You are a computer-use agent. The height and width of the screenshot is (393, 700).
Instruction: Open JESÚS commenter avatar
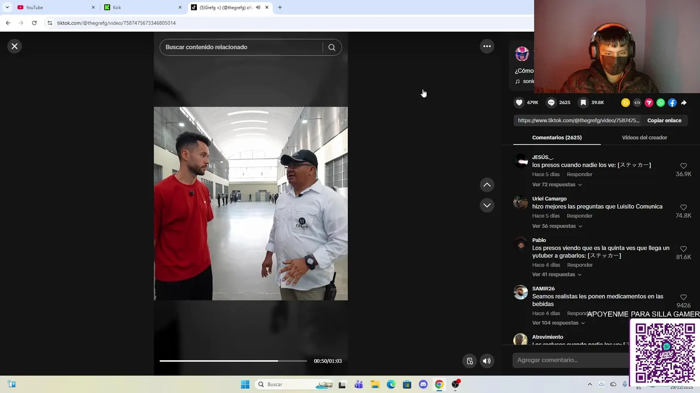click(521, 161)
